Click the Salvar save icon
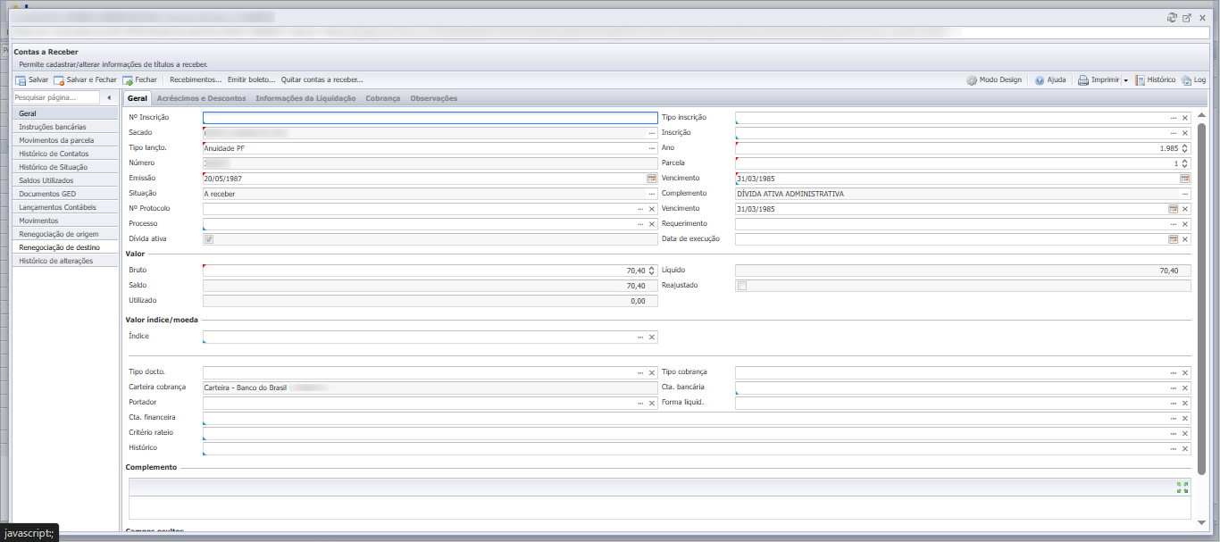The height and width of the screenshot is (542, 1220). click(x=20, y=80)
